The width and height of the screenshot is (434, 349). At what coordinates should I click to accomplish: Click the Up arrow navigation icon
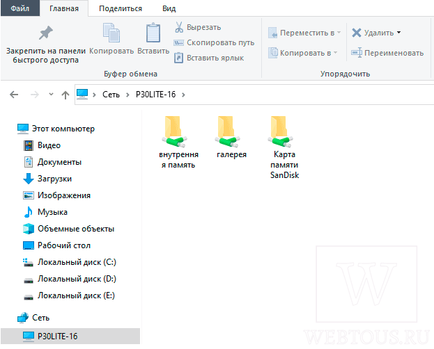pyautogui.click(x=65, y=95)
